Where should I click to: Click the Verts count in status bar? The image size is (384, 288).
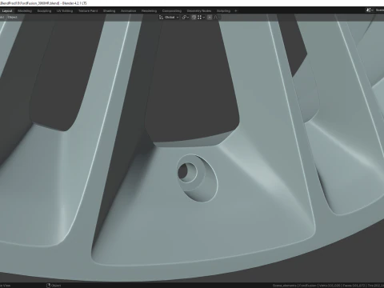tap(330, 286)
